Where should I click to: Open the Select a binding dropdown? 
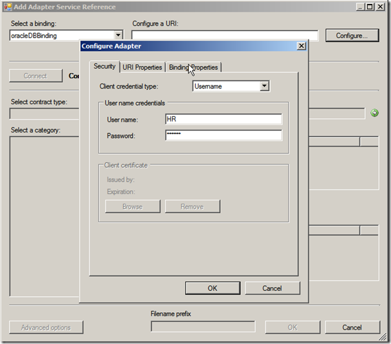[x=118, y=36]
